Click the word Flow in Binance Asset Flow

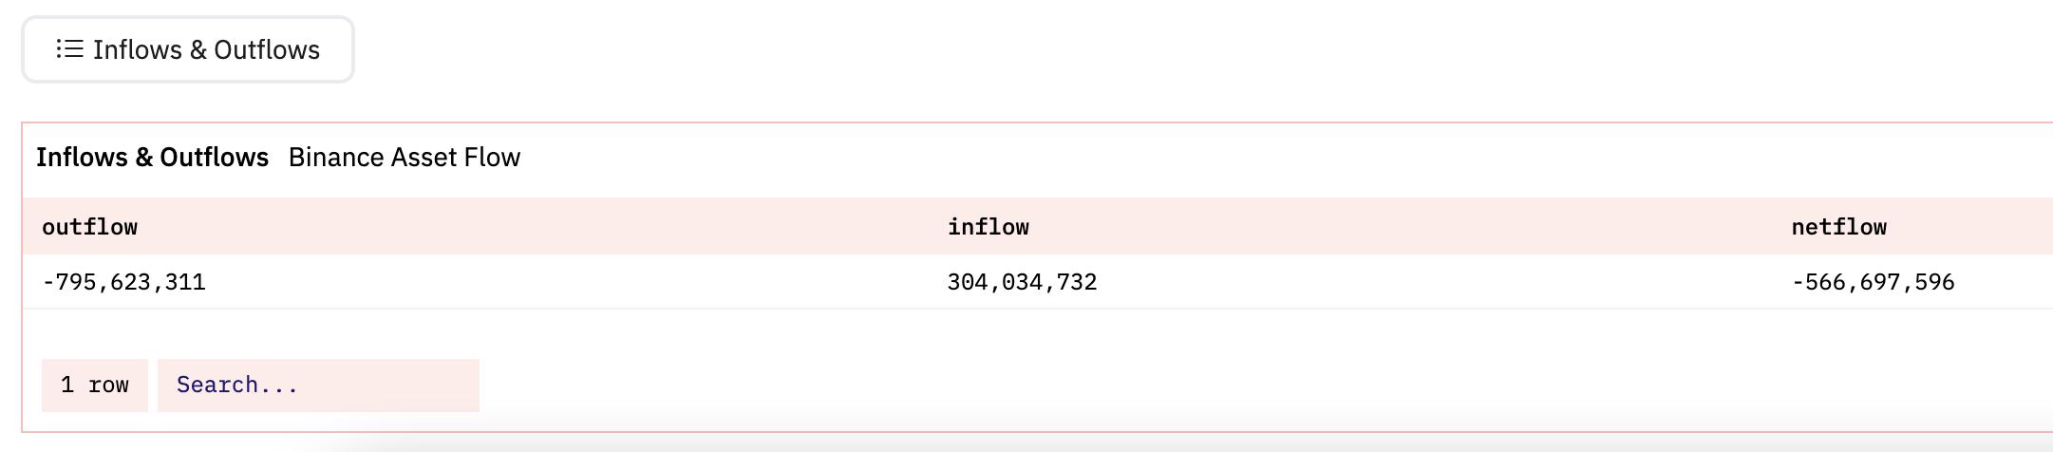tap(491, 157)
